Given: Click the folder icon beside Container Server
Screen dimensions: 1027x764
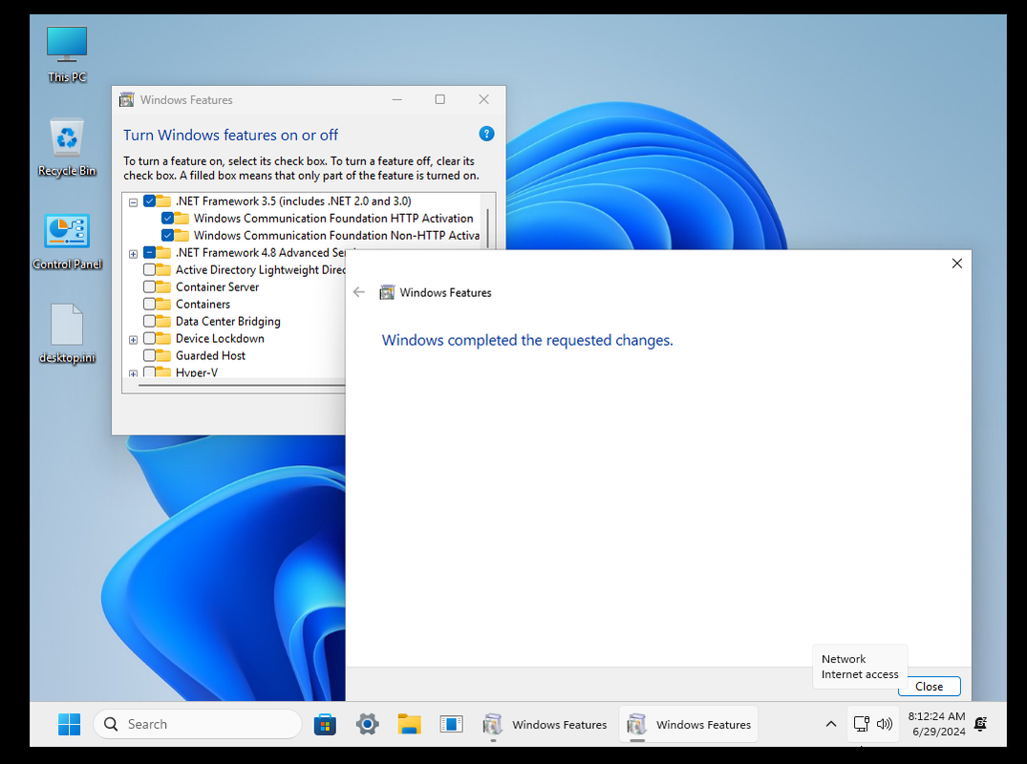Looking at the screenshot, I should [x=163, y=286].
